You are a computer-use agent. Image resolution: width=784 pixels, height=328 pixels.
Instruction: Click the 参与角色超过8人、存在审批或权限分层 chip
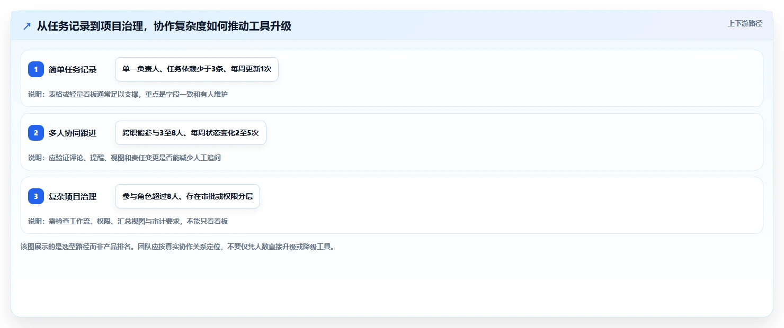pyautogui.click(x=188, y=196)
